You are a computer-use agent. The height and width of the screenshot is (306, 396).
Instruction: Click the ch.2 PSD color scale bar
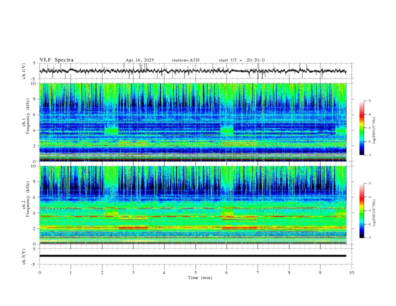tap(362, 210)
